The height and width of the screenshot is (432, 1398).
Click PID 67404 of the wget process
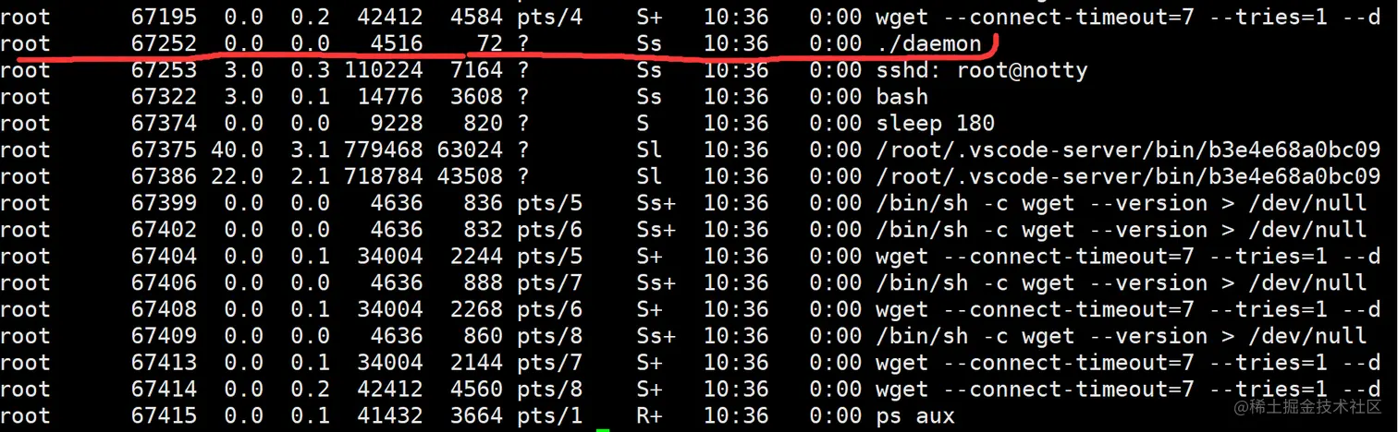164,257
